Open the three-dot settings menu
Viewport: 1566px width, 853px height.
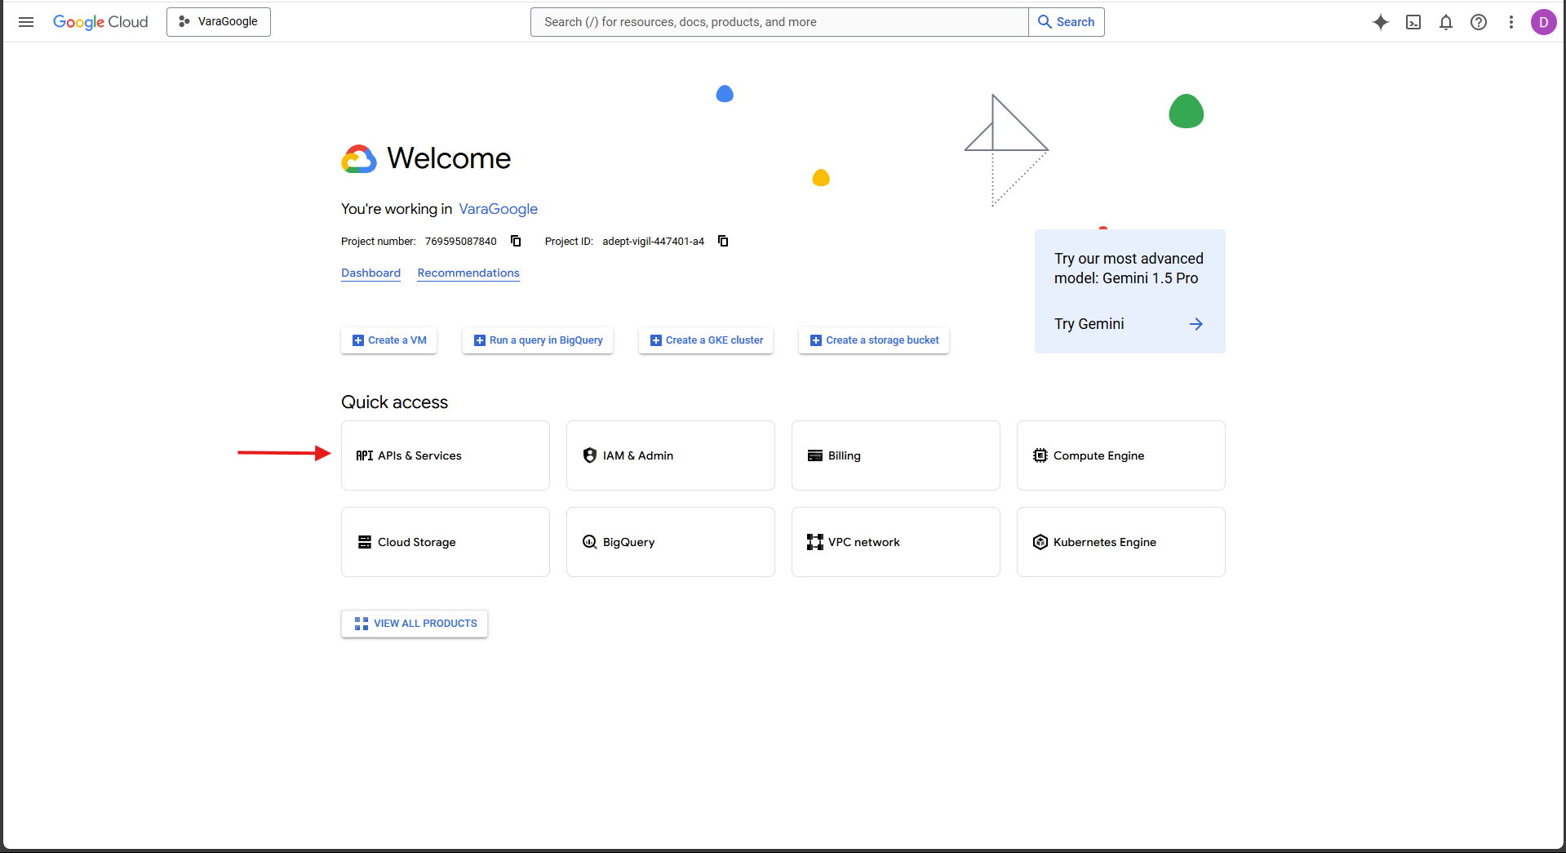click(x=1511, y=22)
